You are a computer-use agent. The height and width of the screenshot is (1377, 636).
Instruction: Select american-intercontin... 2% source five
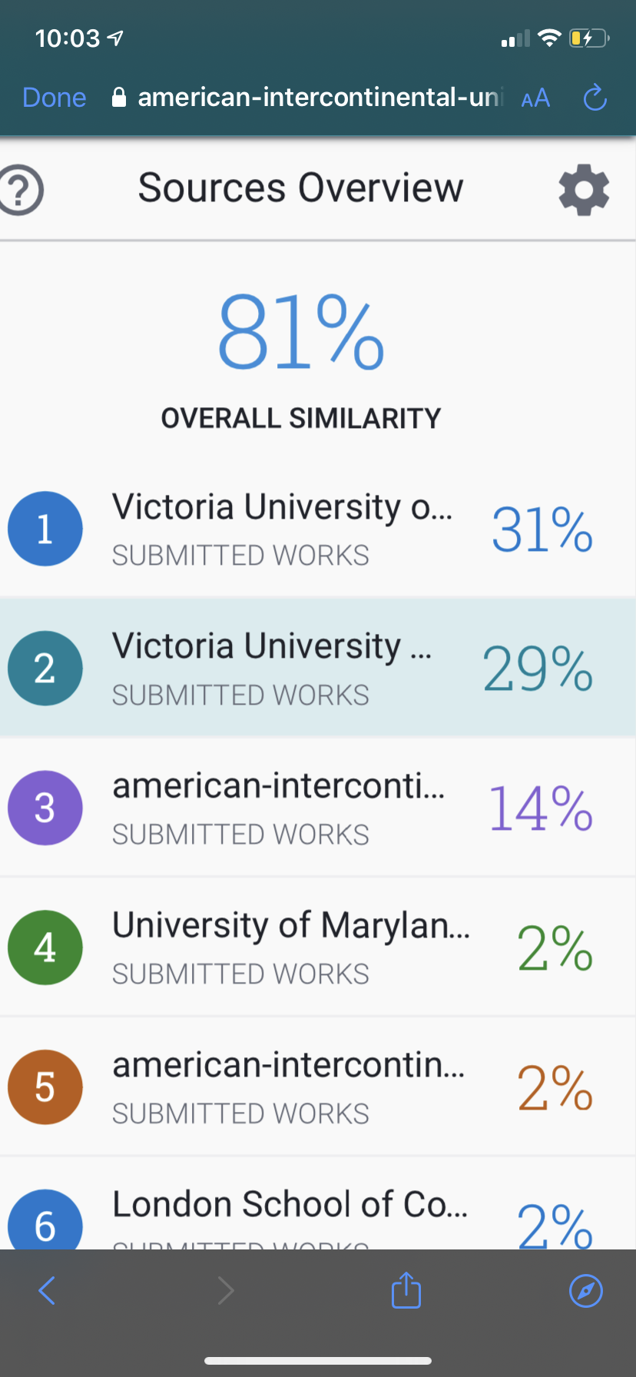tap(318, 1087)
